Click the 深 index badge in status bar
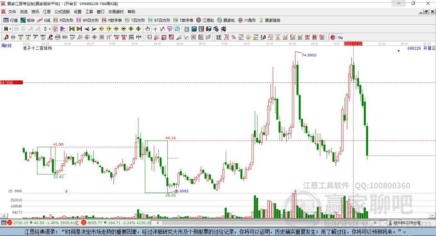436x236 pixels. point(83,223)
